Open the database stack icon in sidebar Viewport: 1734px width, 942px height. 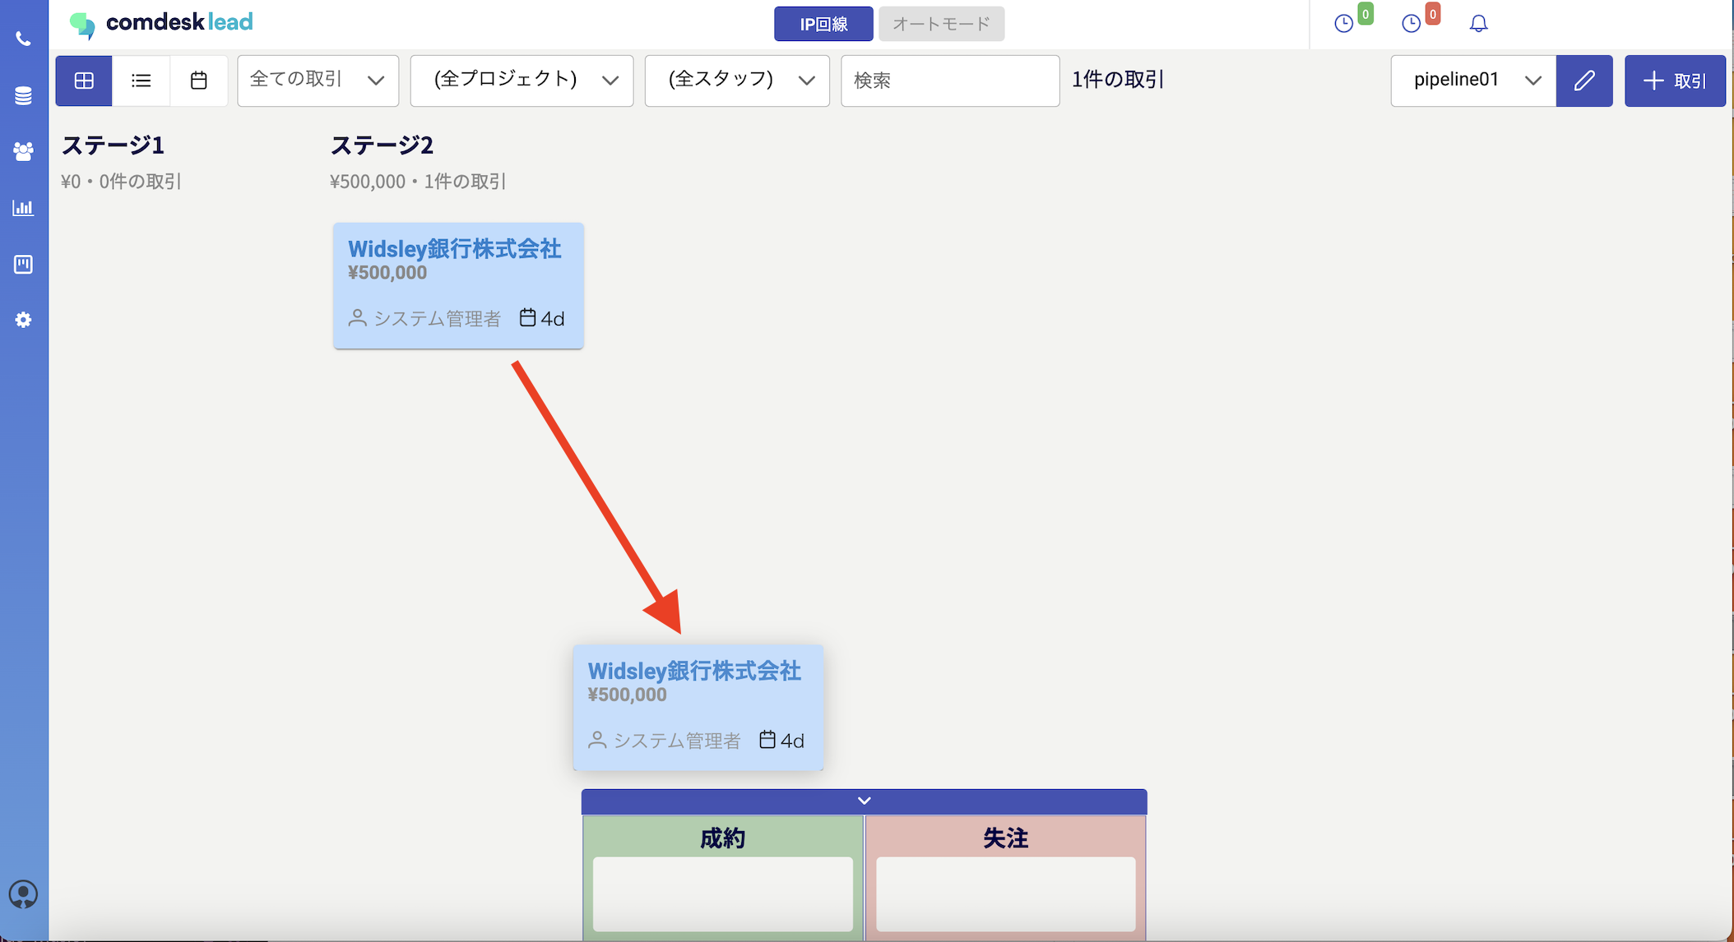click(23, 95)
